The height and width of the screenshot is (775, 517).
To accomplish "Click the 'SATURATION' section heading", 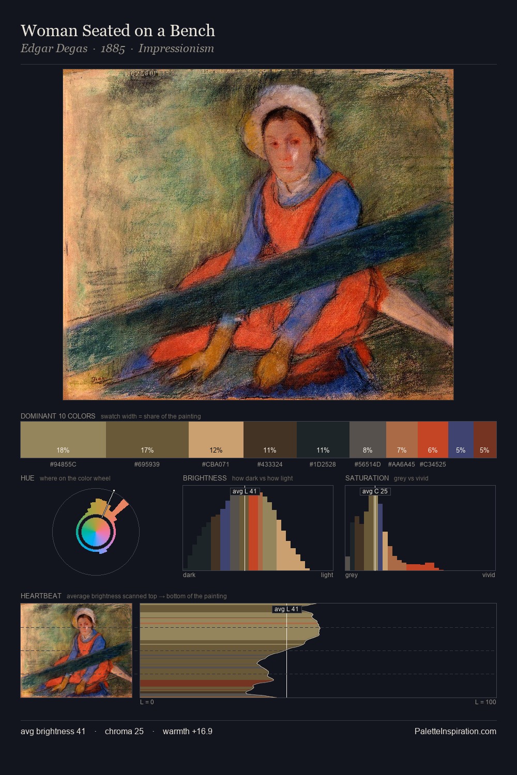I will click(367, 478).
